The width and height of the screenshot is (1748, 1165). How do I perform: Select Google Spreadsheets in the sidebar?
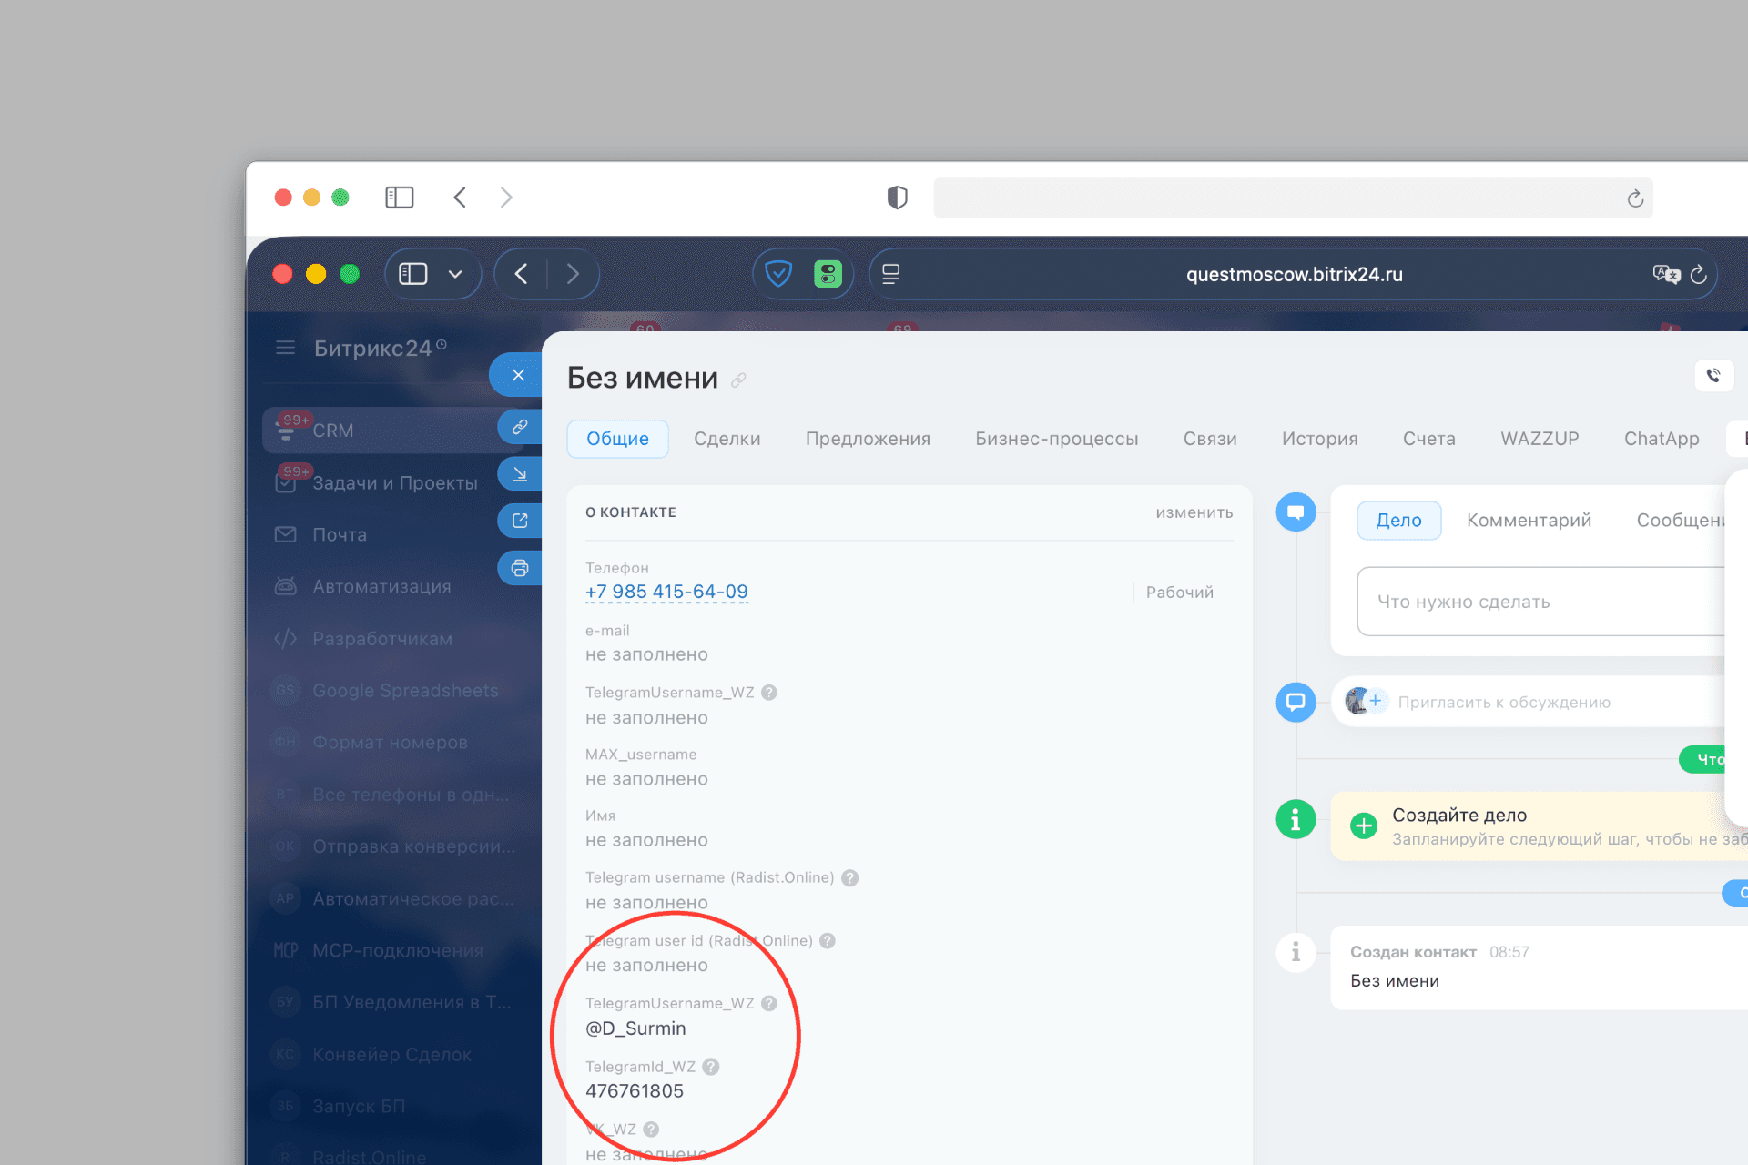coord(405,690)
